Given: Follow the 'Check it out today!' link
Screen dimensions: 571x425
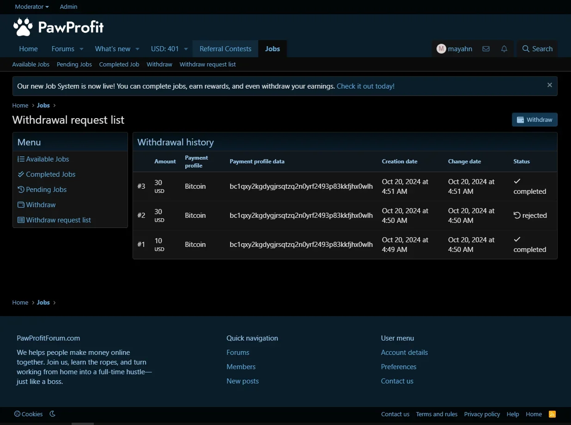Looking at the screenshot, I should pos(365,86).
